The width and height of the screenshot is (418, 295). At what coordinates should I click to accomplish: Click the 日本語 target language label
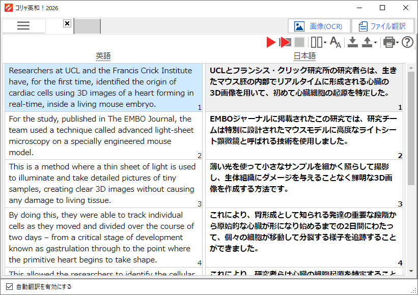[x=304, y=56]
